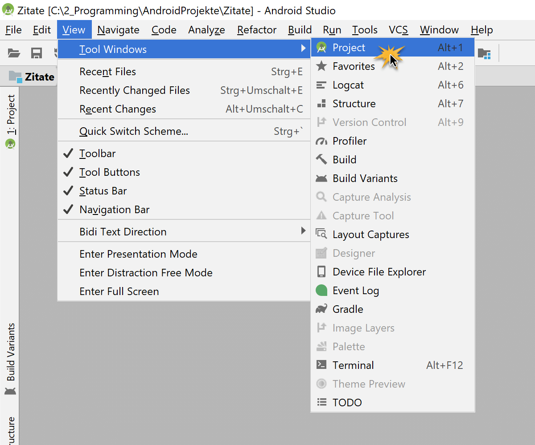
Task: Open the Code menu
Action: point(164,30)
